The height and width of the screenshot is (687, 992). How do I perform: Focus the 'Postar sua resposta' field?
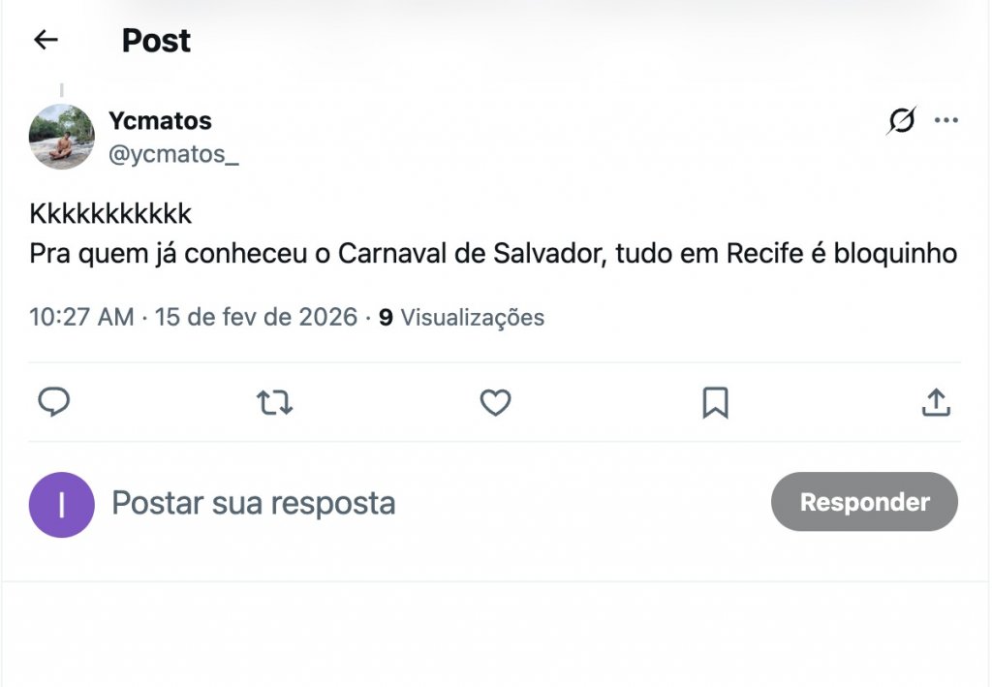click(254, 504)
